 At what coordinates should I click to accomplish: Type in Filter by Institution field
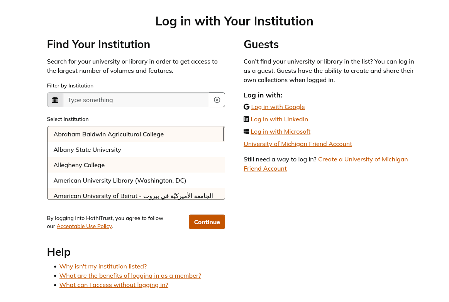point(136,100)
